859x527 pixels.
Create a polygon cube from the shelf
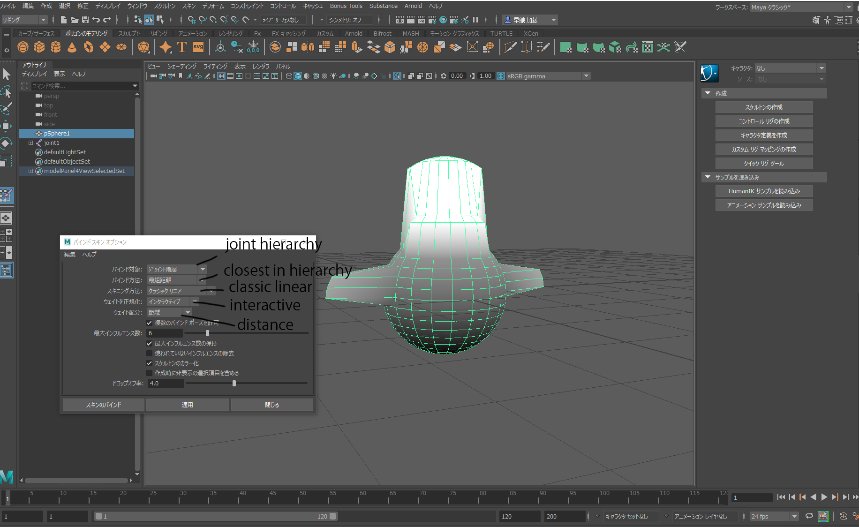point(39,47)
